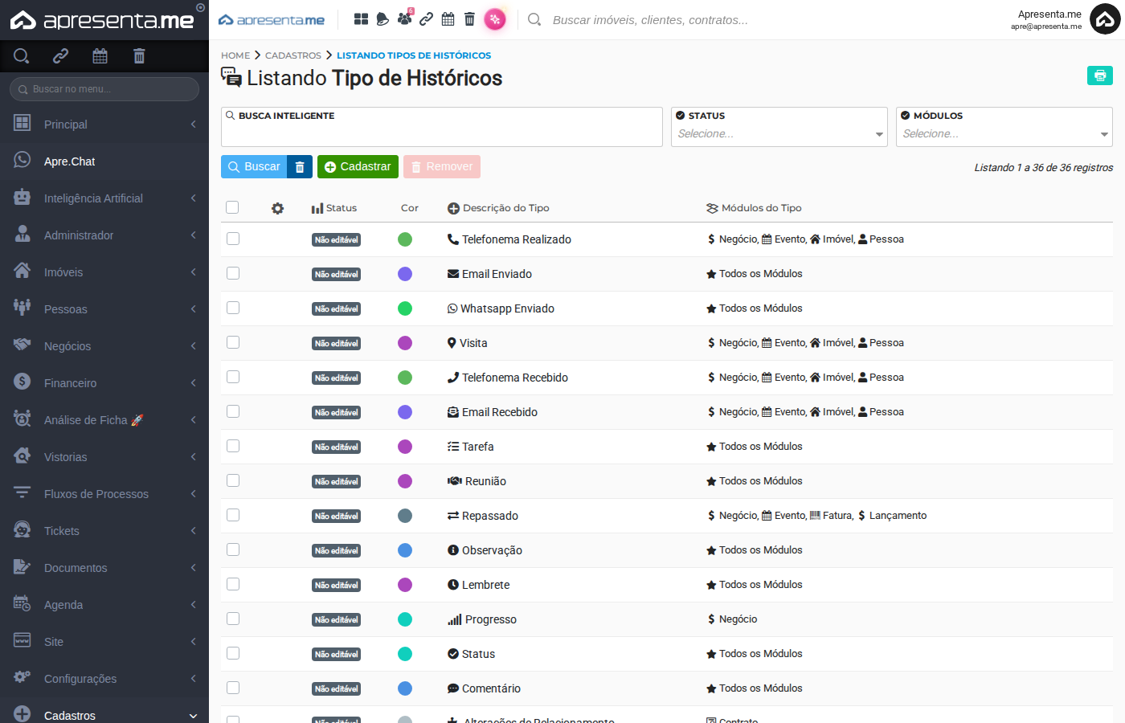Click the trash icon in top toolbar
The width and height of the screenshot is (1125, 723).
[x=469, y=19]
